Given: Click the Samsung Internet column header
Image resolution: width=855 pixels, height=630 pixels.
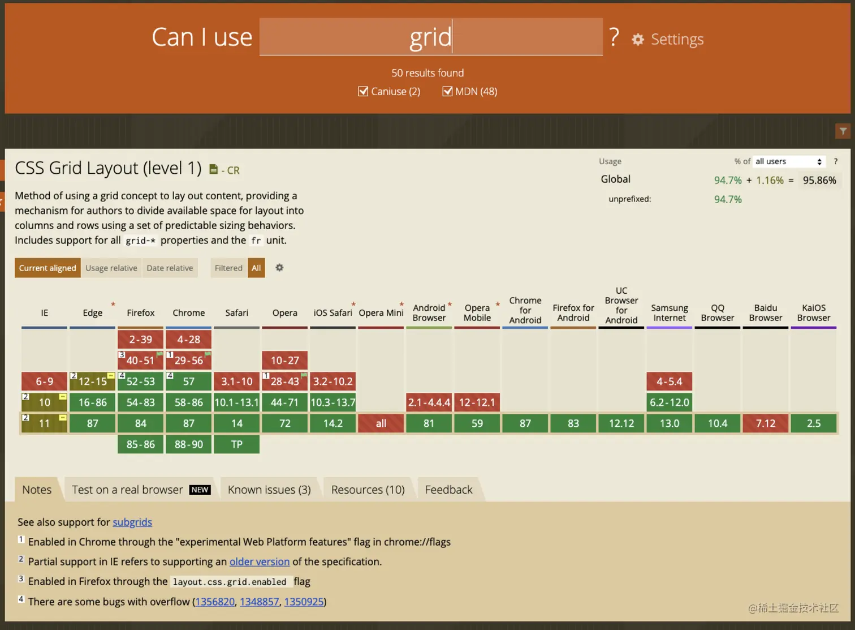Looking at the screenshot, I should click(x=670, y=312).
